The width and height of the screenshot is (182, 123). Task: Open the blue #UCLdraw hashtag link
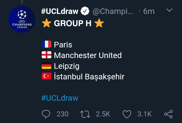[60, 98]
